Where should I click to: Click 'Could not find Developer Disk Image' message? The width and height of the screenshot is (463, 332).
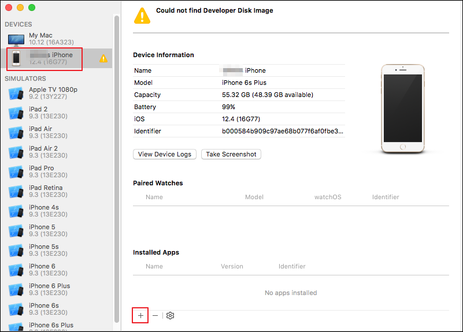214,10
